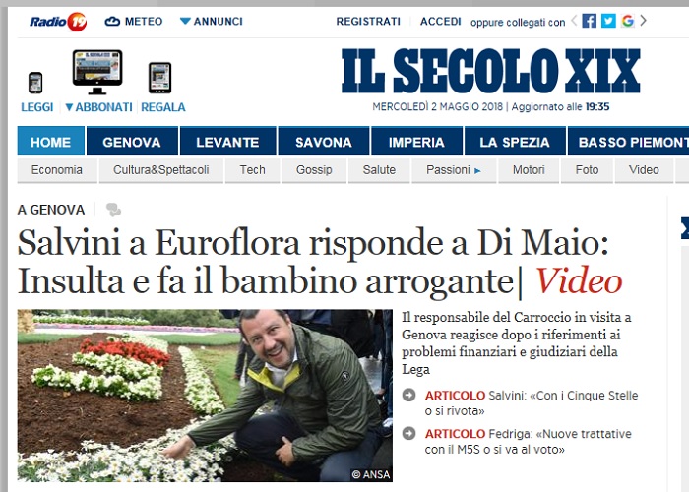
Task: Show next social login options arrow
Action: 644,21
